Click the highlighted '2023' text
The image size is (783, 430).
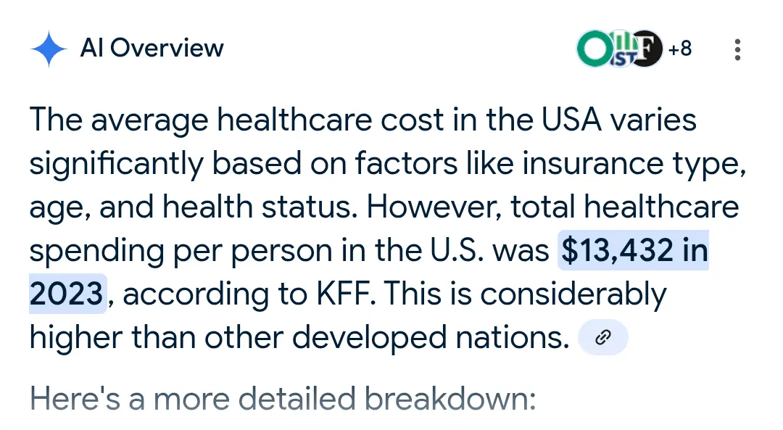pyautogui.click(x=67, y=294)
